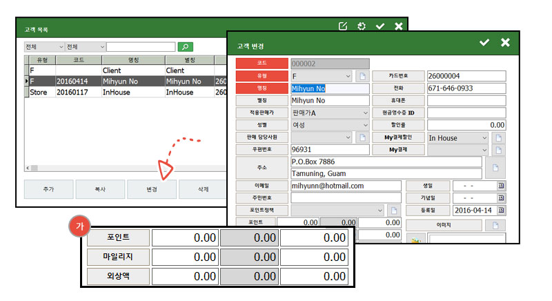Click address line Tamuning, Guam
The image size is (552, 301).
[x=386, y=173]
